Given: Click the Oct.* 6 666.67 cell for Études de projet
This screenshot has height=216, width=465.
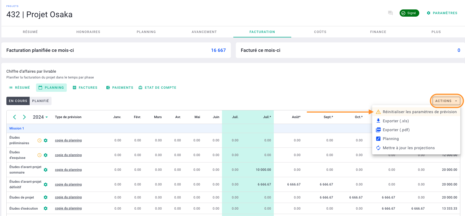Looking at the screenshot, I should pyautogui.click(x=356, y=197).
